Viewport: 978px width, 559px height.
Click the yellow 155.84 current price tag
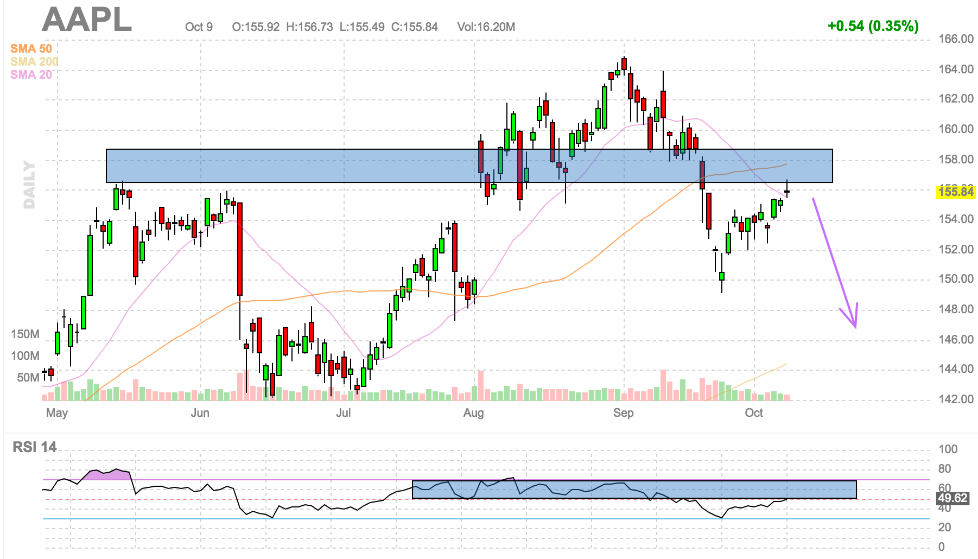click(x=956, y=192)
